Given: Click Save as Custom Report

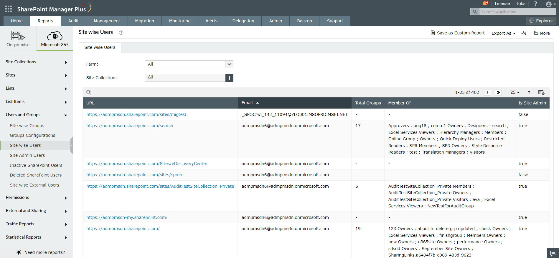Looking at the screenshot, I should pos(458,33).
